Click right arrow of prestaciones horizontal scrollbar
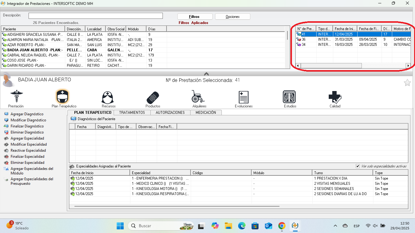Screen dimensions: 415x233 (x=408, y=66)
